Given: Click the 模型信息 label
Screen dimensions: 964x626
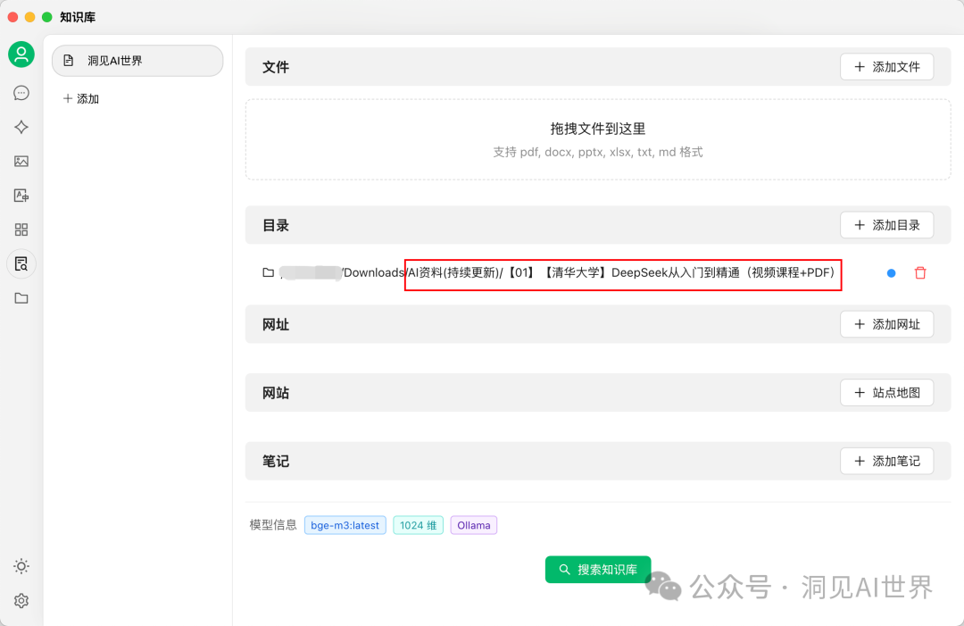Looking at the screenshot, I should pyautogui.click(x=273, y=524).
